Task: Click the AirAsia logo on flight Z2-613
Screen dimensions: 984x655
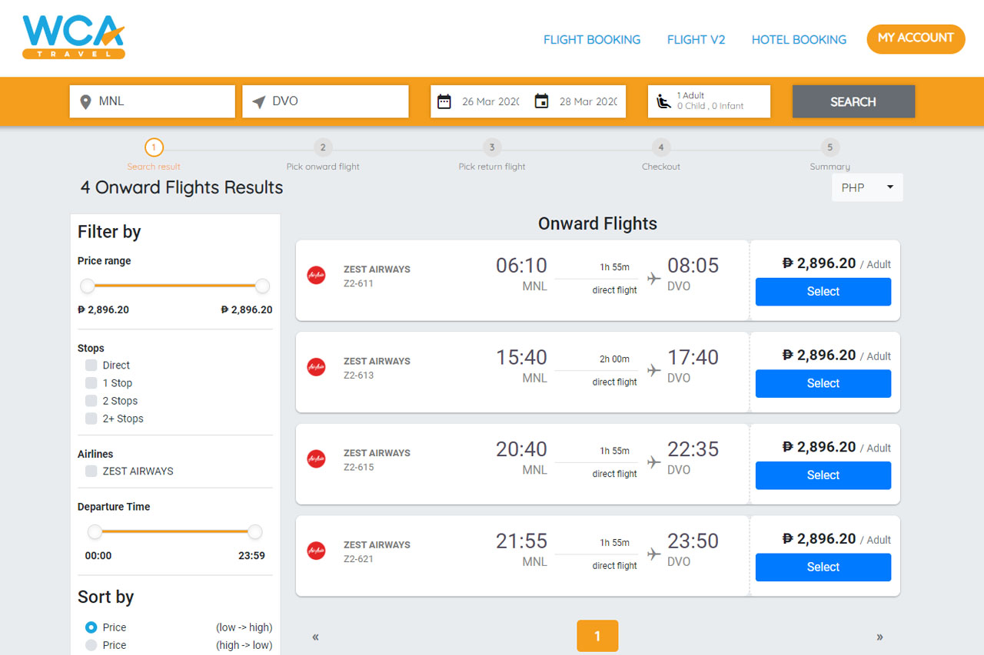Action: pos(316,367)
